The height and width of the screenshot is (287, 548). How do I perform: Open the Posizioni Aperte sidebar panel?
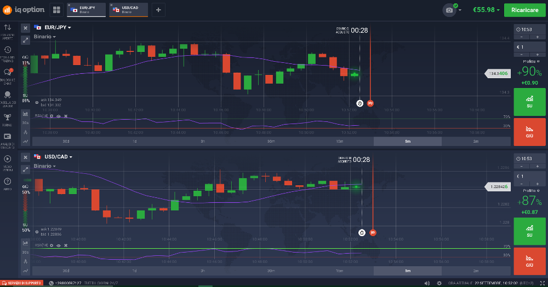point(8,31)
